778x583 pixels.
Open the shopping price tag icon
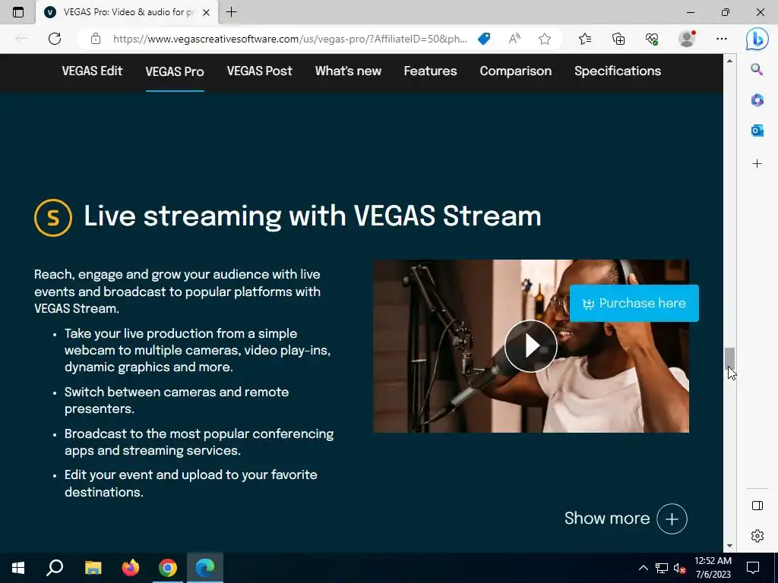pyautogui.click(x=484, y=39)
